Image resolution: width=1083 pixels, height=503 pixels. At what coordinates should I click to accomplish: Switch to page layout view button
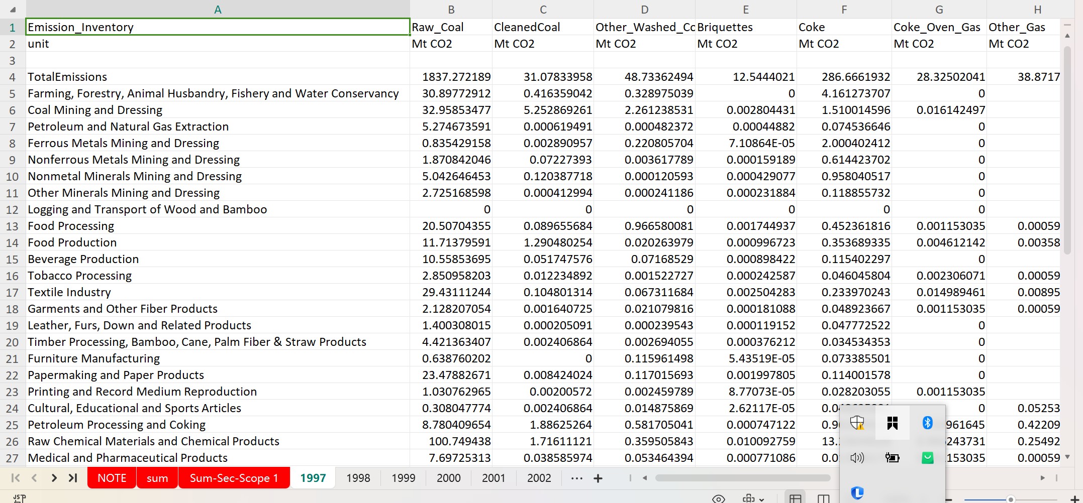823,498
